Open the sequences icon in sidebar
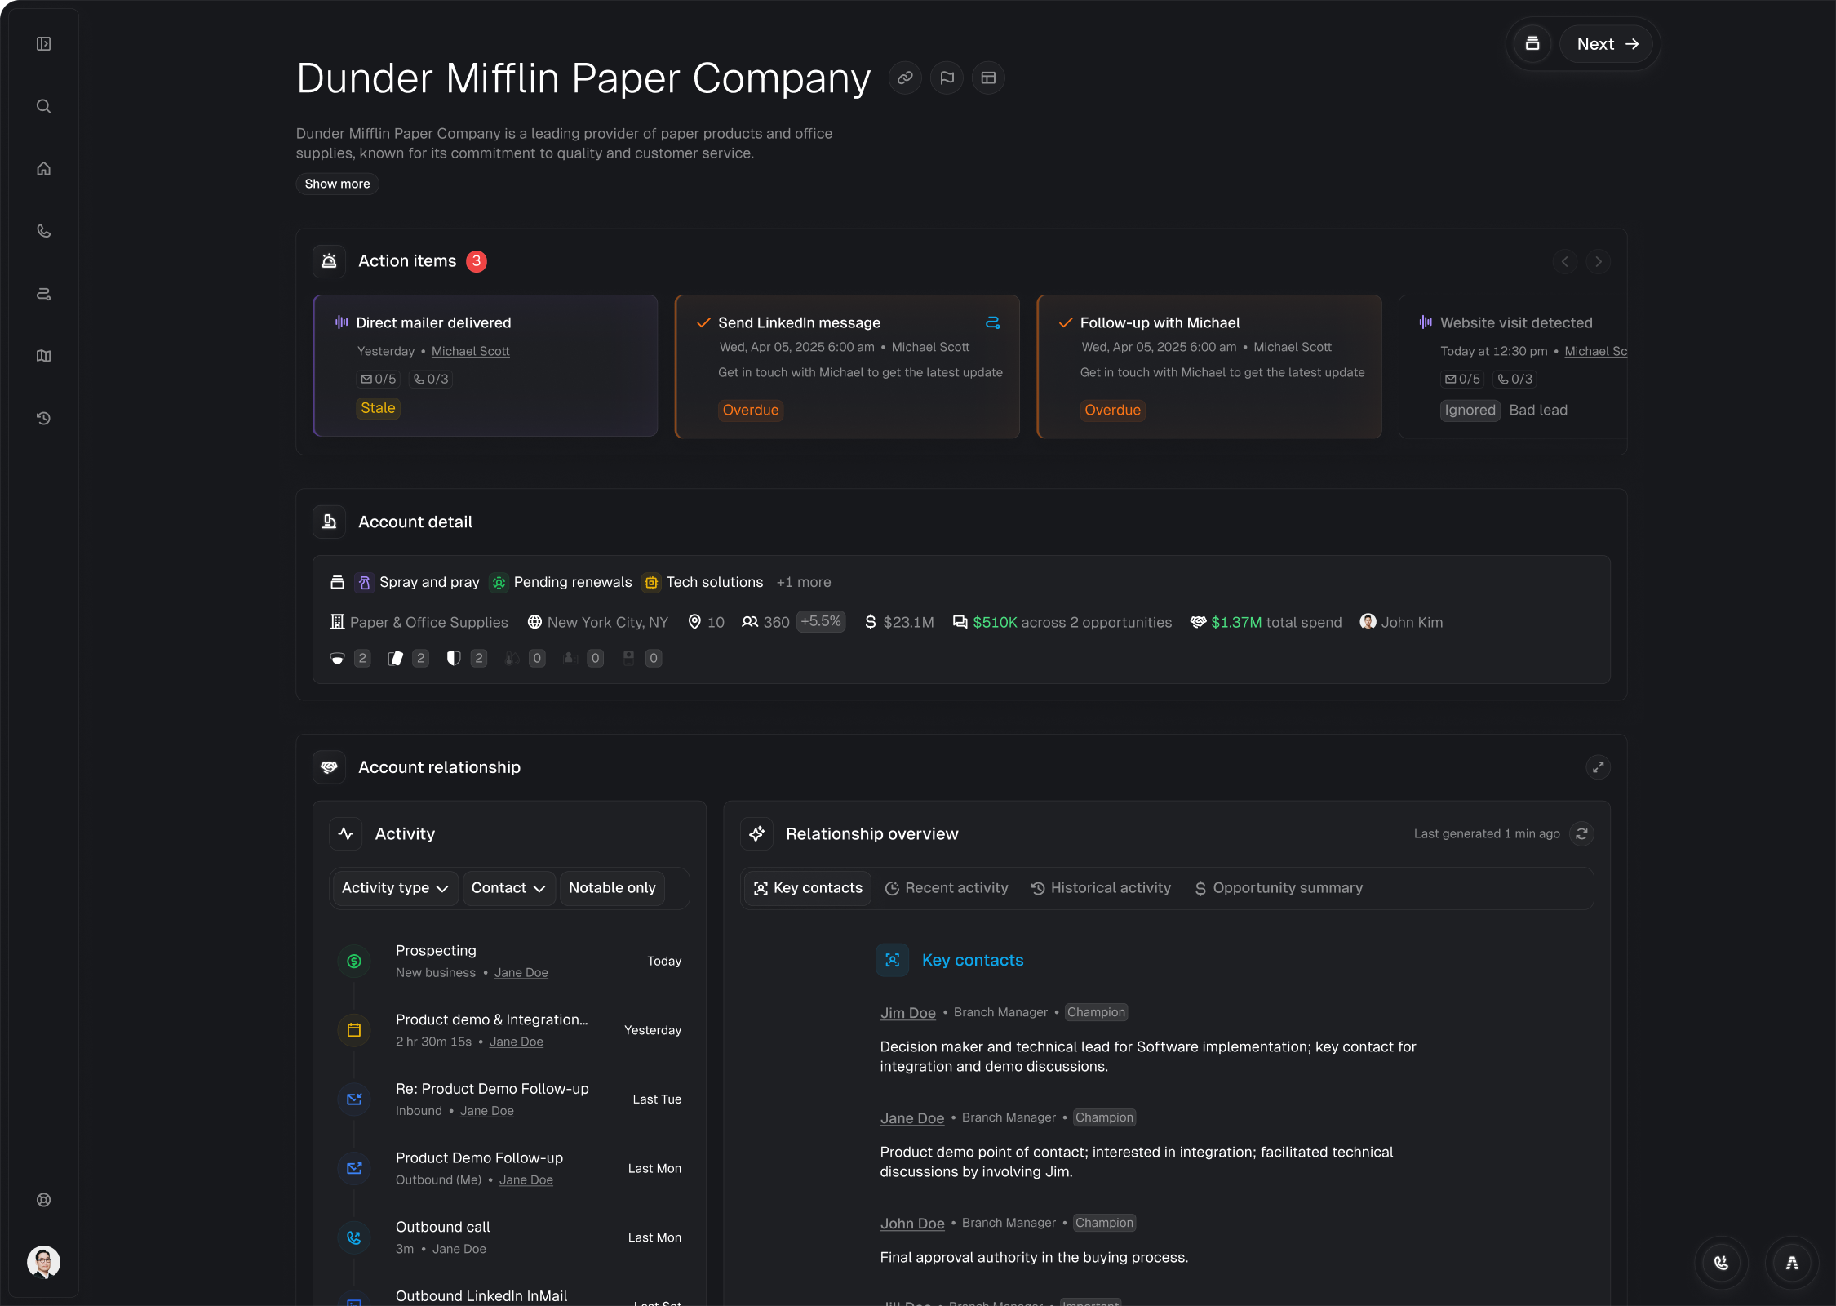 pos(44,294)
